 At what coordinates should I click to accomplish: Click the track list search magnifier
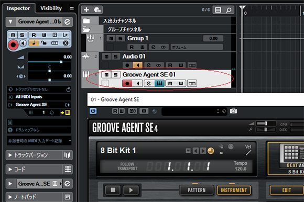(x=229, y=10)
